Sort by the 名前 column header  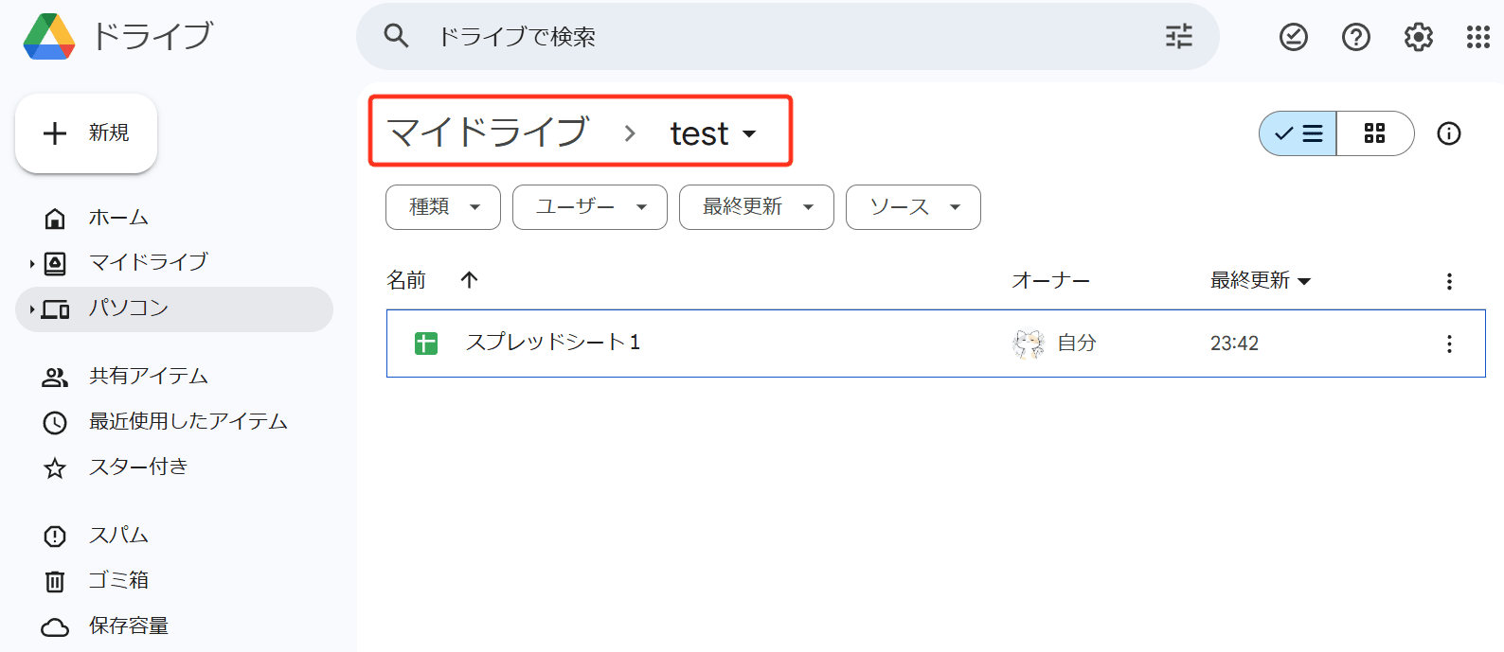click(x=406, y=280)
